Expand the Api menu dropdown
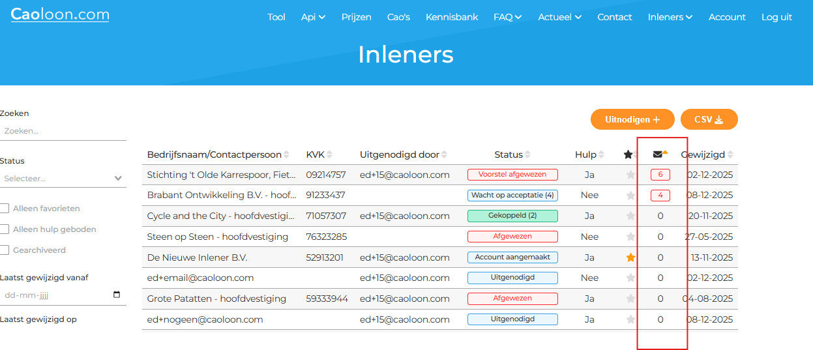813x350 pixels. click(313, 17)
